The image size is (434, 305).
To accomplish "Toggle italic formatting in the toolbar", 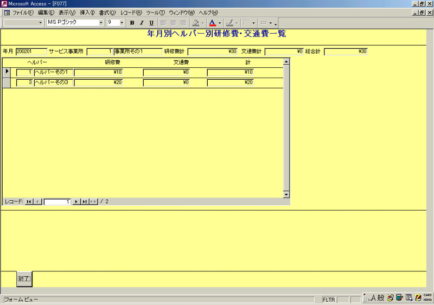I will coord(142,23).
